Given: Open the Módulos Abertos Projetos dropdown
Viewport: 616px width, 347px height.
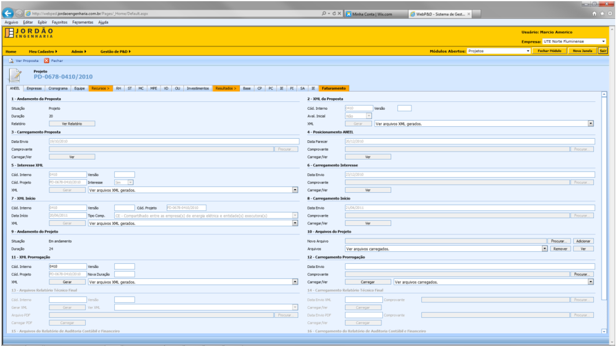Looking at the screenshot, I should (x=528, y=51).
